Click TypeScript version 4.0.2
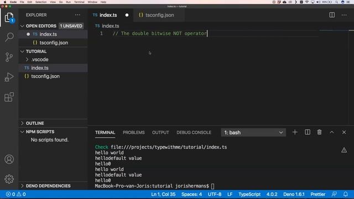 [x=272, y=194]
